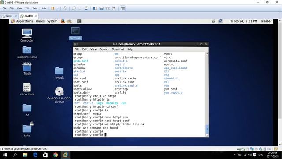Open the VMware File menu
Image resolution: width=282 pixels, height=159 pixels.
click(x=4, y=8)
